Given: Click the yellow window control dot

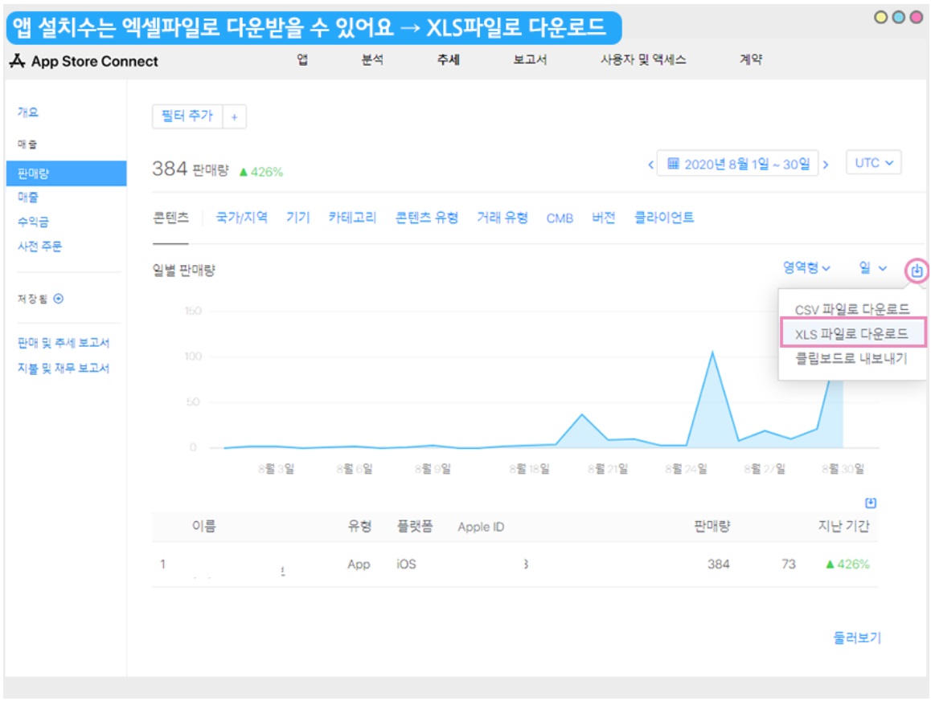Looking at the screenshot, I should 881,17.
